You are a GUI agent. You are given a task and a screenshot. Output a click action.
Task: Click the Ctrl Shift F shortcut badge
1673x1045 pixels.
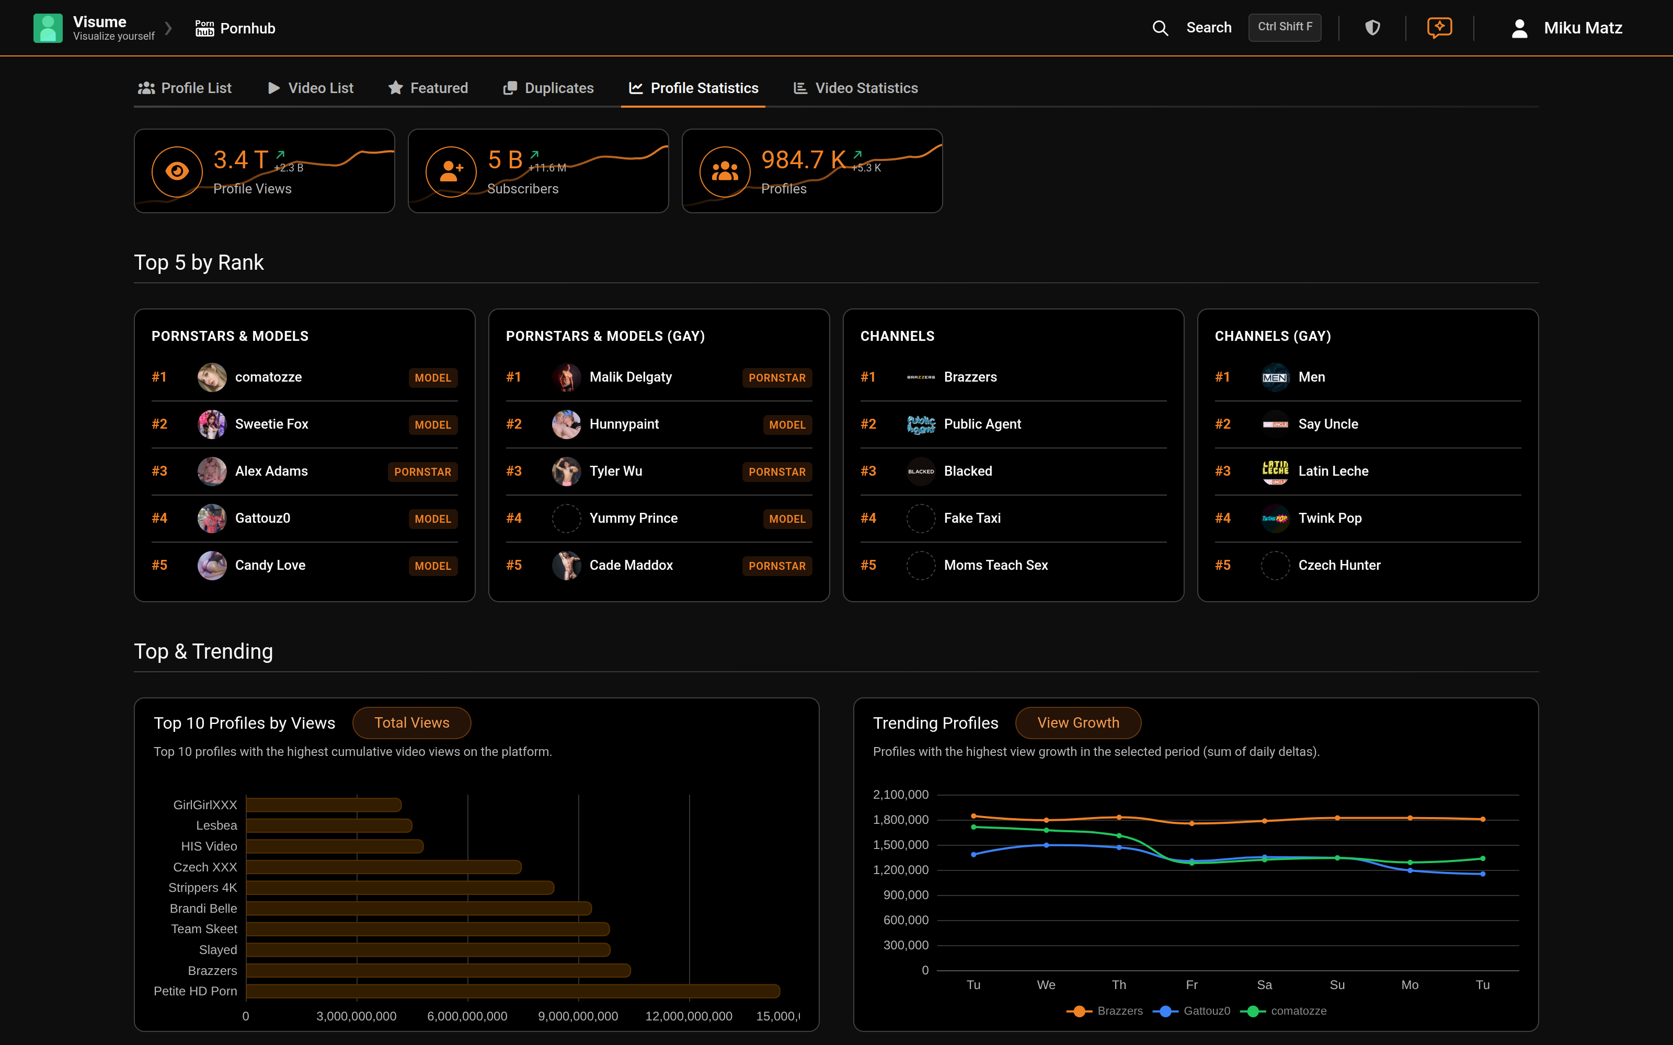coord(1285,27)
